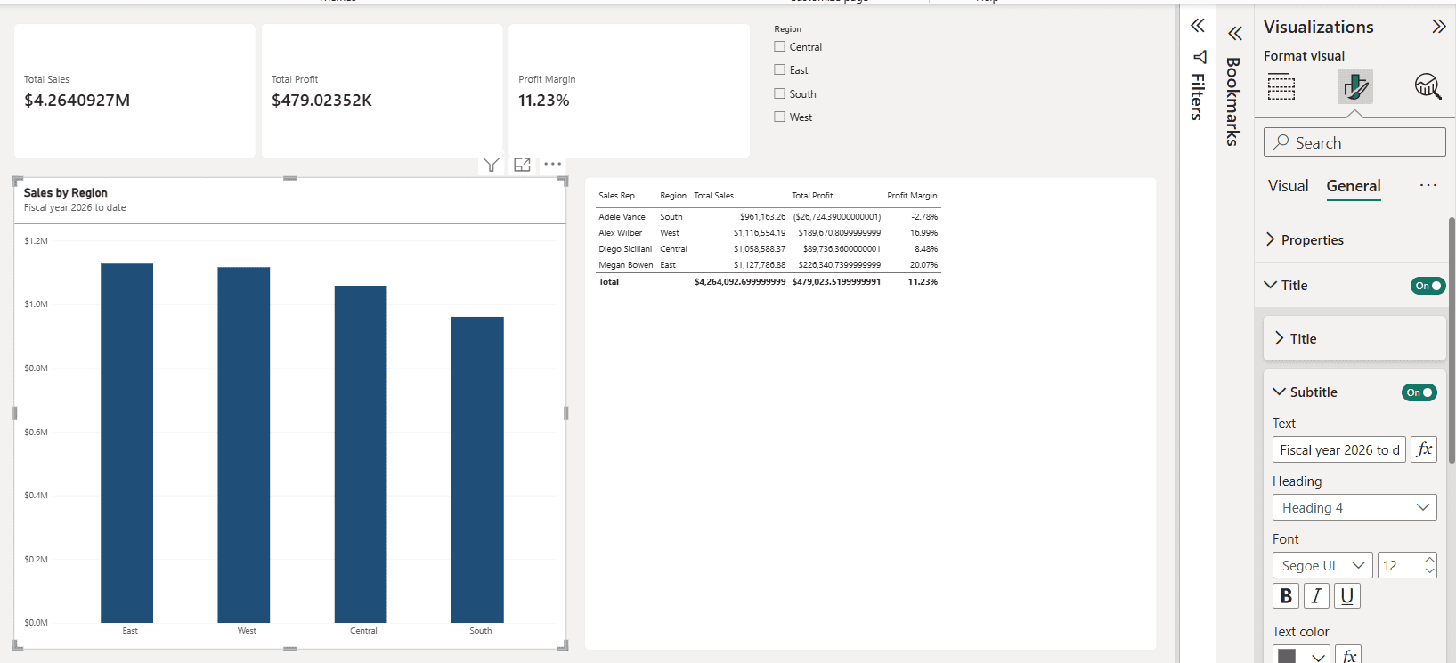Select the East bar in the chart
Screen dimensions: 1456x663
[126, 443]
